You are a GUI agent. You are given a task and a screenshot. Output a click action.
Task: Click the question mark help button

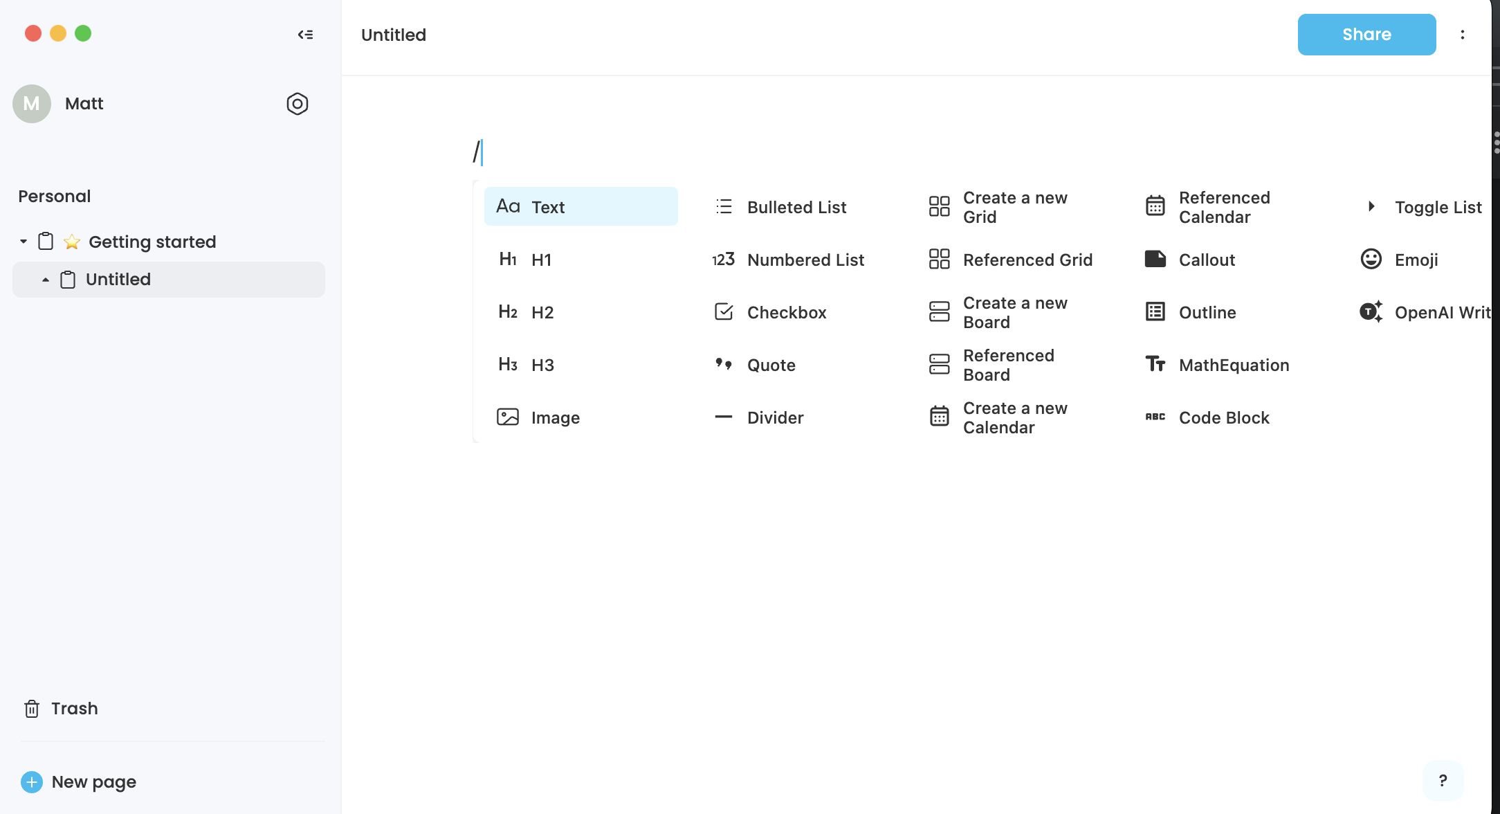click(1443, 781)
